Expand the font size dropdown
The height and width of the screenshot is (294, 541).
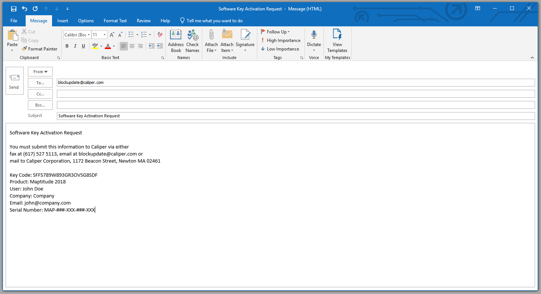tap(104, 35)
